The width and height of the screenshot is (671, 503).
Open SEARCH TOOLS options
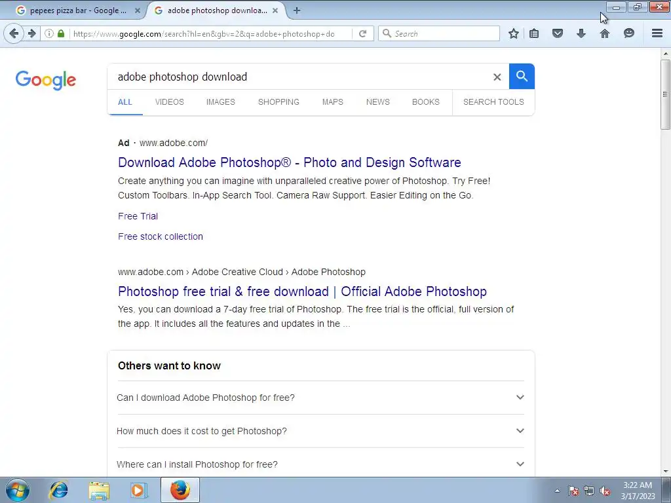coord(493,102)
